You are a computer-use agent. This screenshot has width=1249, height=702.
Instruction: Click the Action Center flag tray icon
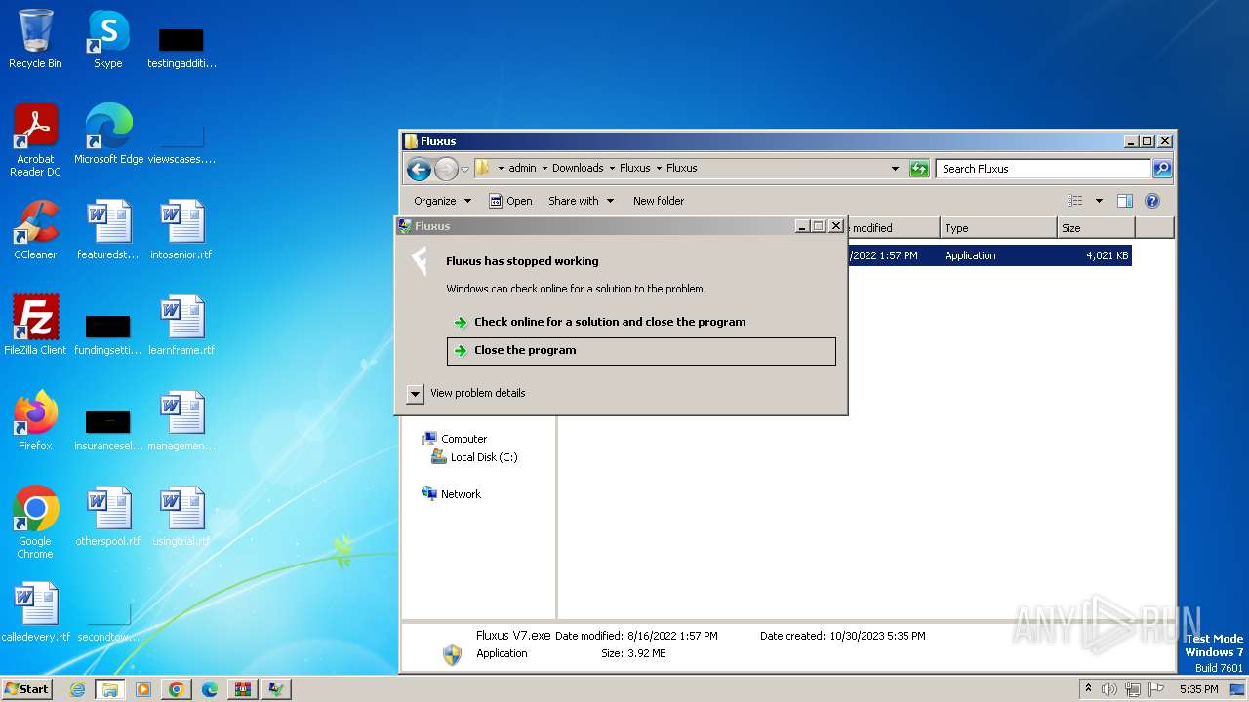click(x=1156, y=689)
